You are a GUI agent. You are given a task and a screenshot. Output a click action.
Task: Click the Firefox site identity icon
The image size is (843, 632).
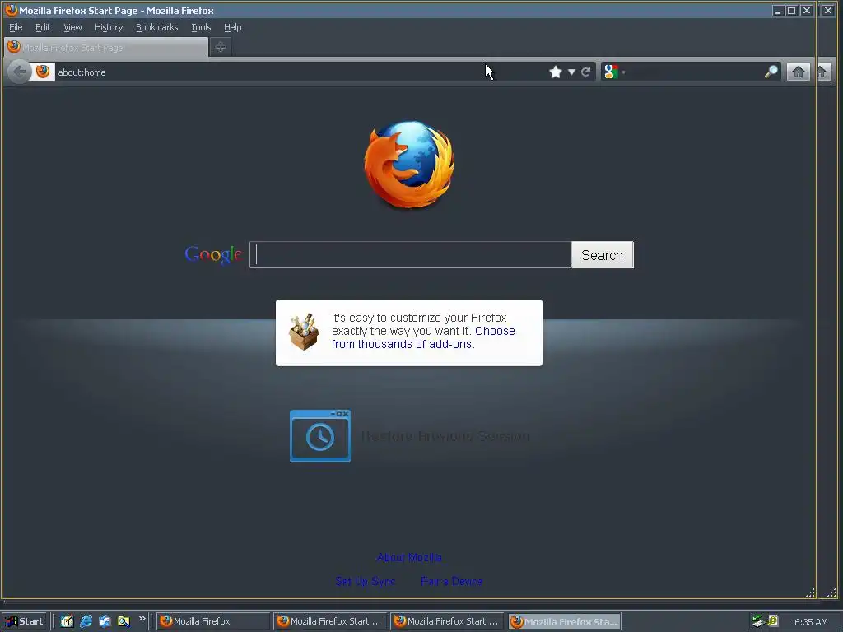(43, 72)
